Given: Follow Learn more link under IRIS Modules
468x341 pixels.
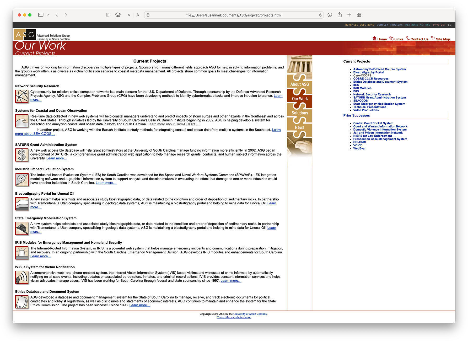Looking at the screenshot, I should click(41, 256).
